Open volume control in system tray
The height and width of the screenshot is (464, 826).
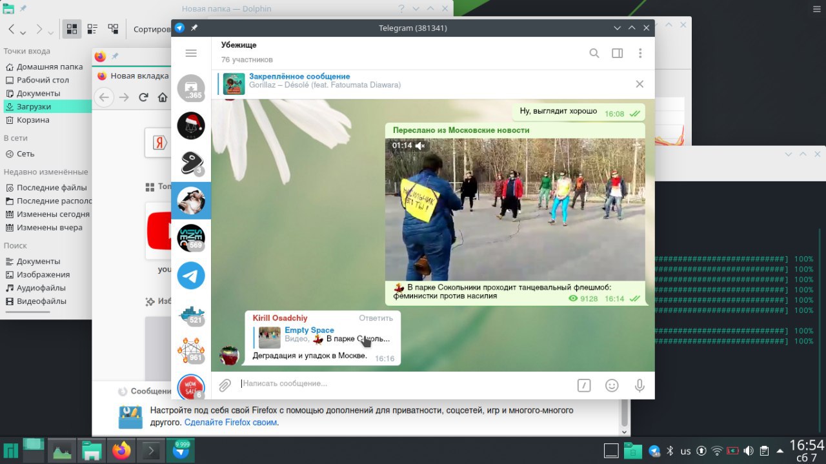point(749,450)
